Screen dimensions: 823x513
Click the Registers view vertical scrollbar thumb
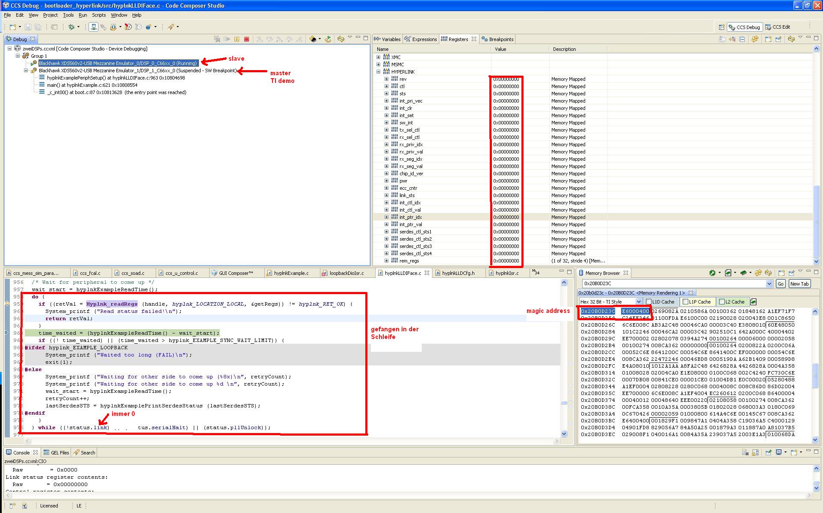click(817, 221)
